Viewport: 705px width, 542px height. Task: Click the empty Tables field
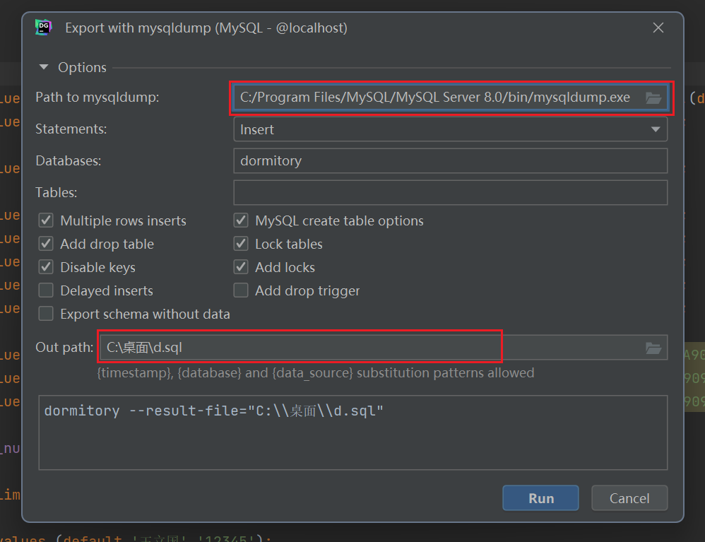450,192
